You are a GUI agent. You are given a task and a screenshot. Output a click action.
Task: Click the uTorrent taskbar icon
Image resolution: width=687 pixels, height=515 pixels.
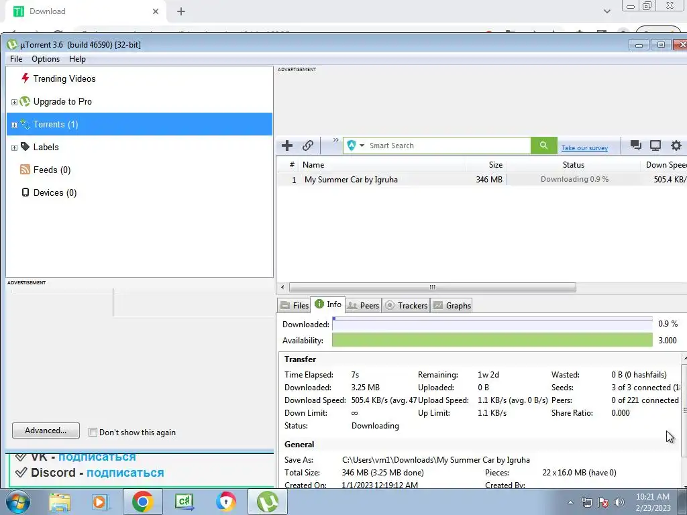pos(268,502)
